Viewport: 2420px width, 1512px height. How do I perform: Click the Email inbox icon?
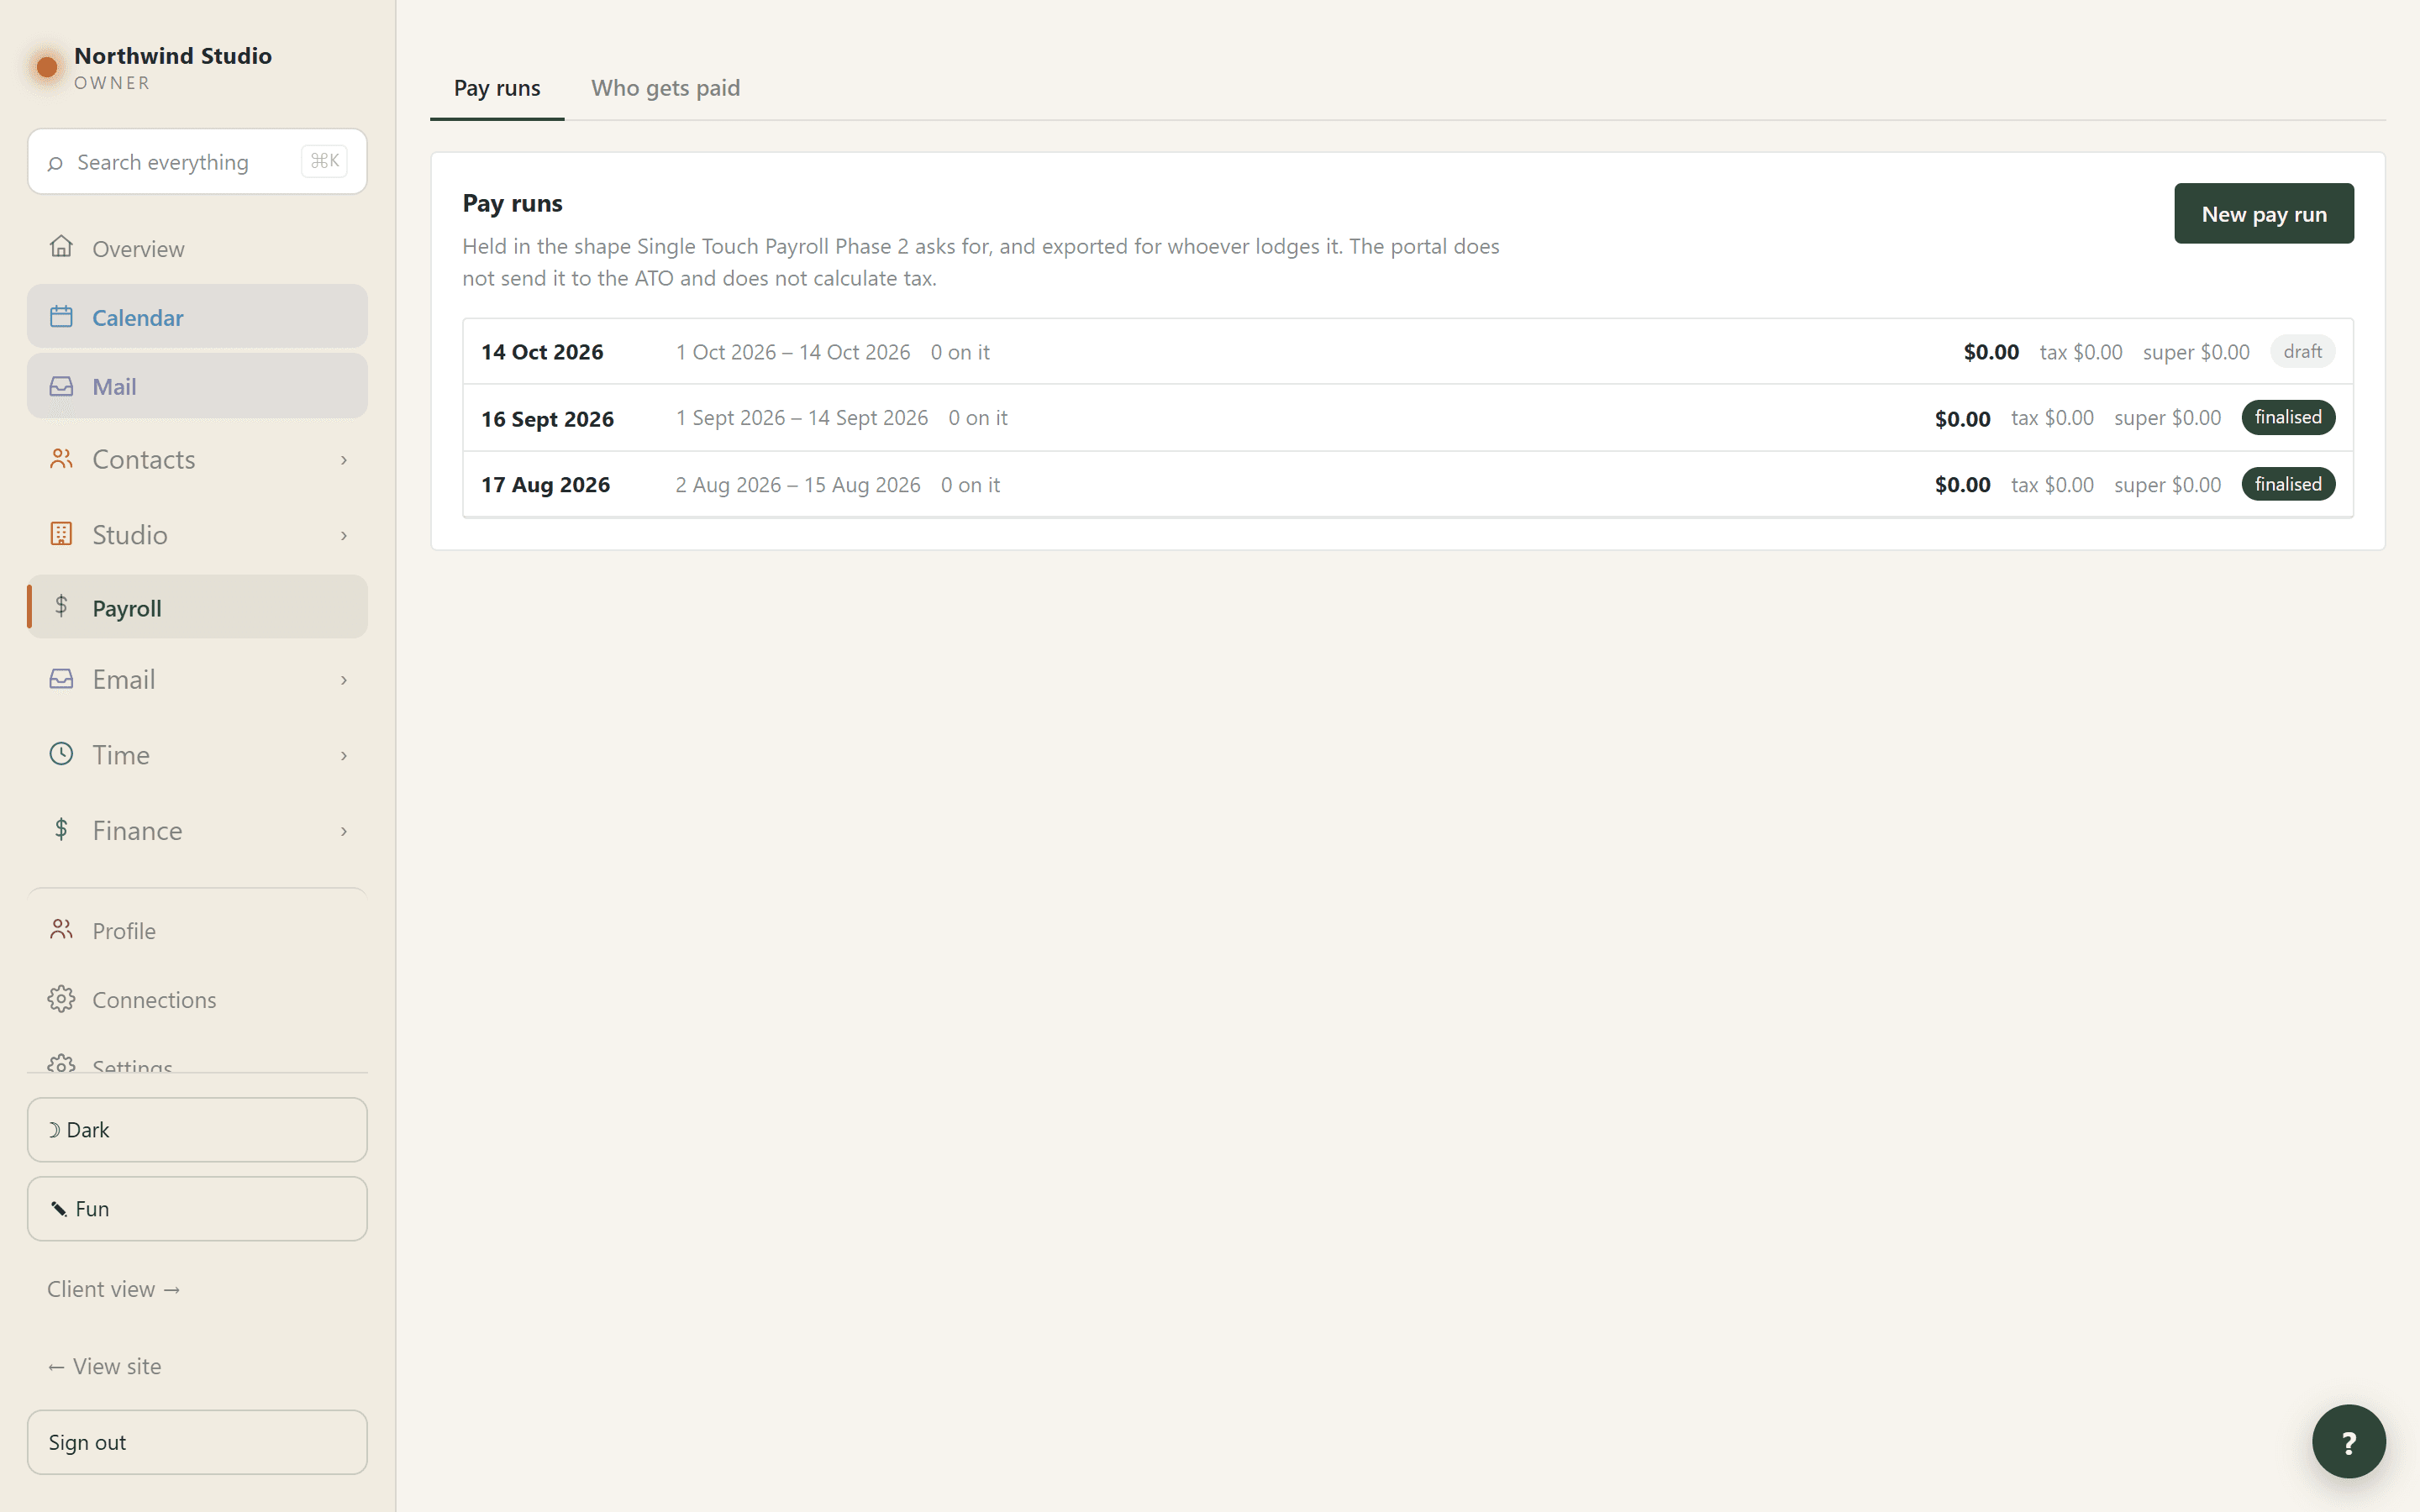tap(61, 679)
